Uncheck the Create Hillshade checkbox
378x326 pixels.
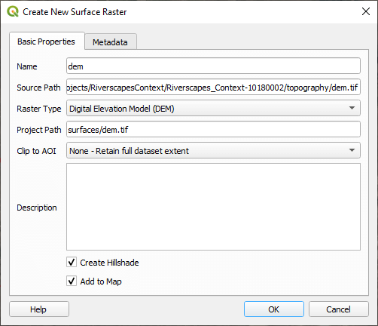72,262
